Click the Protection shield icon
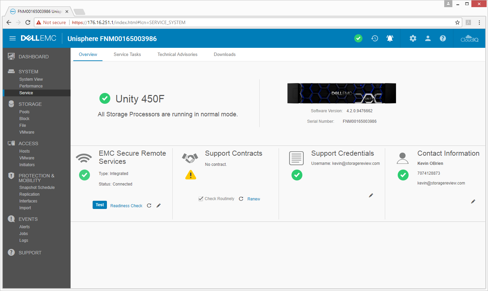The width and height of the screenshot is (488, 291). point(11,176)
